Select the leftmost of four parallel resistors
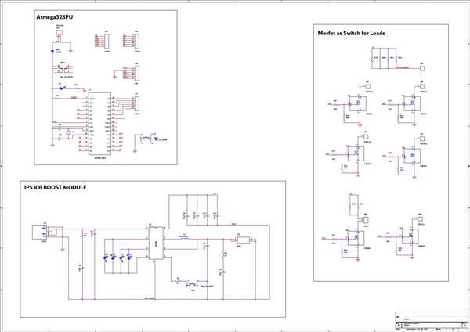470x332 pixels. pos(372,58)
